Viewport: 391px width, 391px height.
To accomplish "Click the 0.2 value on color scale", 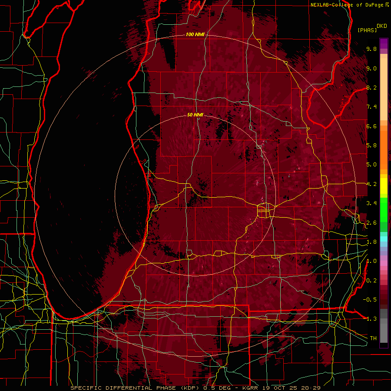I will pos(371,281).
